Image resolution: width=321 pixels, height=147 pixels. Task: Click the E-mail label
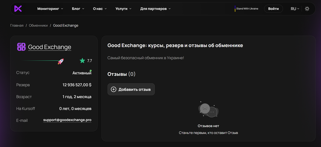(x=22, y=120)
